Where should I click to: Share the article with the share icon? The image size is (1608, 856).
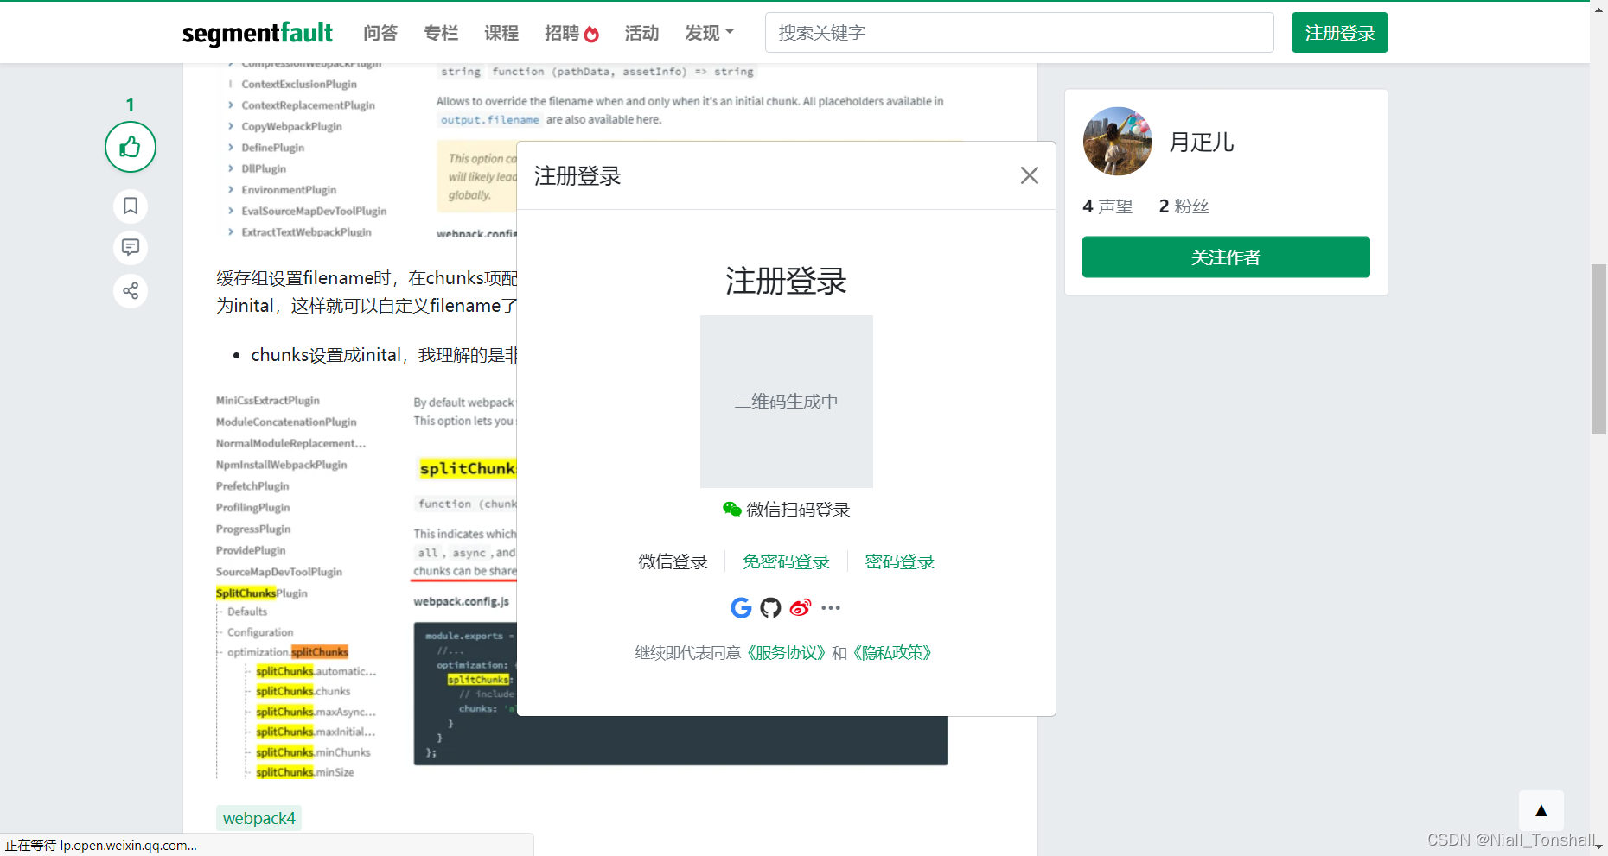[131, 290]
